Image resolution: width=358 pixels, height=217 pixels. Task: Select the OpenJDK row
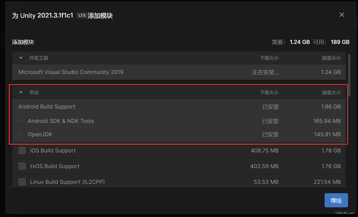tap(40, 134)
